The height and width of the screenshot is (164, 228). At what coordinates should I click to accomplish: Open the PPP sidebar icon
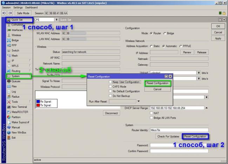(9, 45)
